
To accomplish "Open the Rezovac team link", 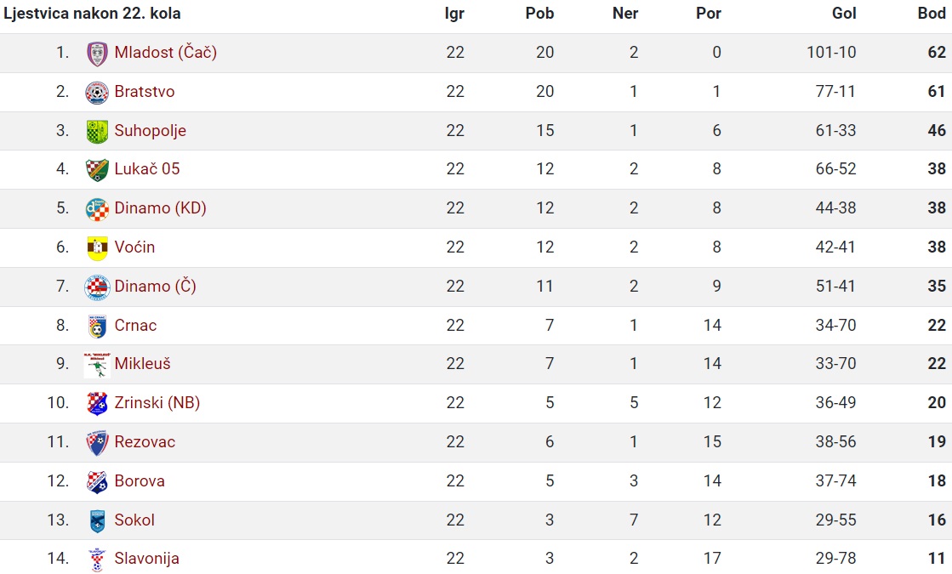I will point(145,441).
